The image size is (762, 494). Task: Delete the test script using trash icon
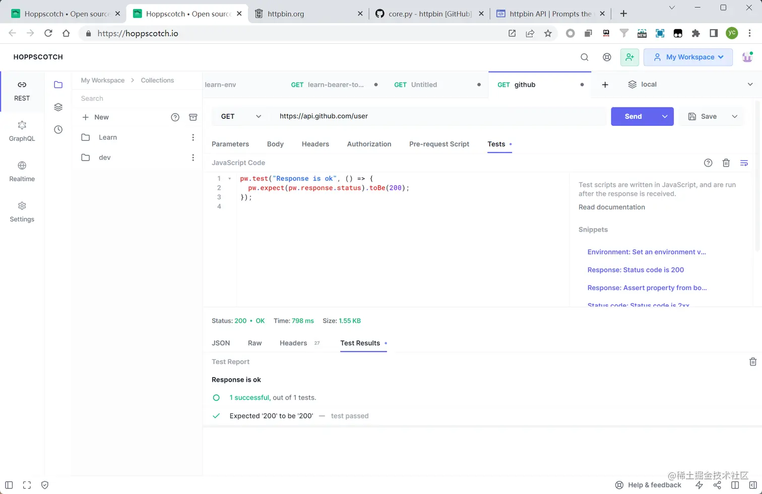[726, 163]
